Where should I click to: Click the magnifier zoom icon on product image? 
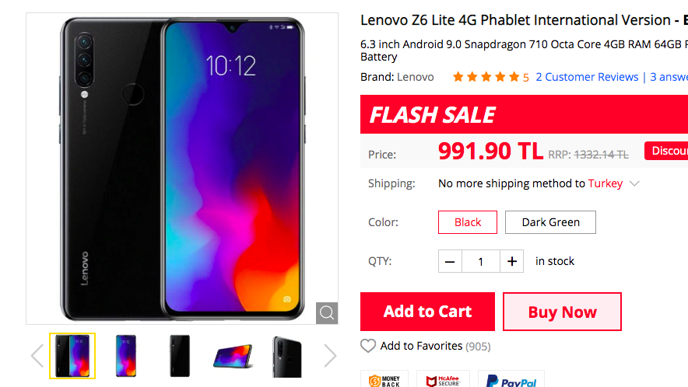coord(327,313)
